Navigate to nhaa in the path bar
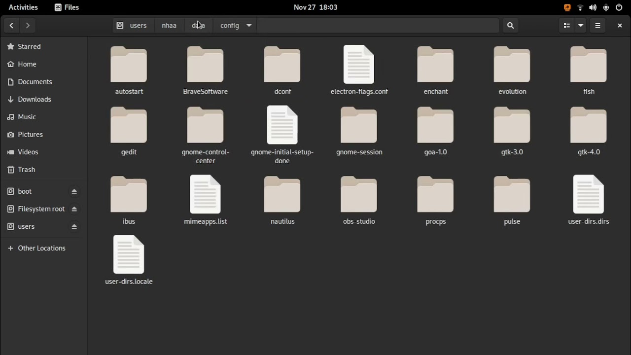Screen dimensions: 631x355 (169, 25)
